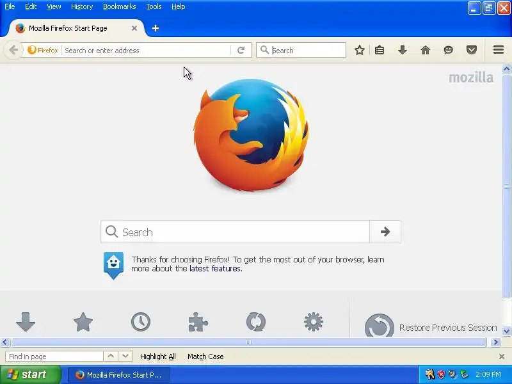The height and width of the screenshot is (384, 512).
Task: Close the Mozilla Firefox Start Page tab
Action: tap(134, 28)
